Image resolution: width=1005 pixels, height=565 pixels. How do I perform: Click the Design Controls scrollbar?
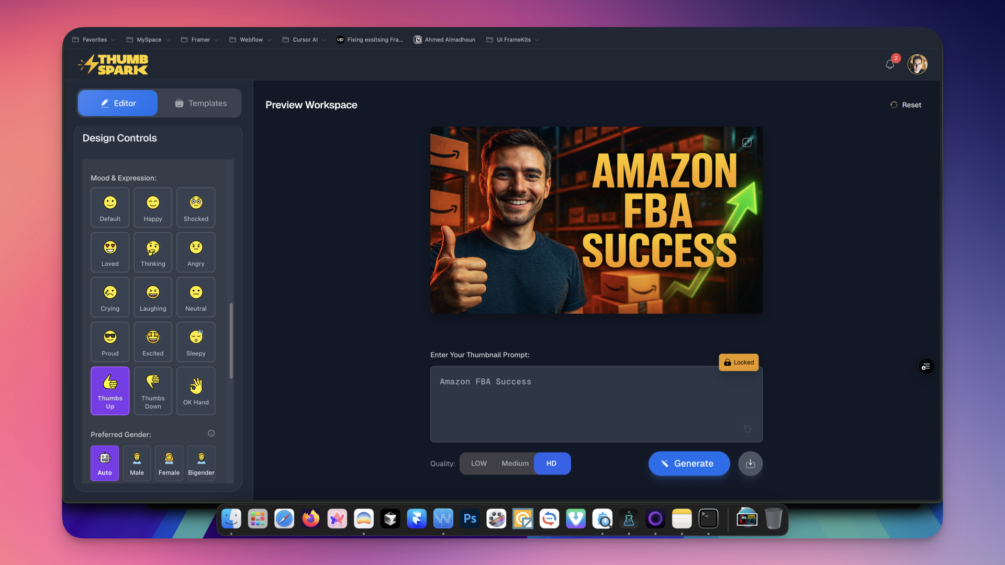[x=231, y=341]
